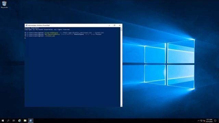Click the PowerShell scrollbar up arrow
Image resolution: width=219 pixels, height=123 pixels.
click(121, 28)
